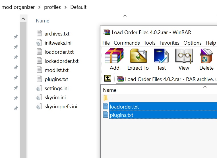This screenshot has width=217, height=158.
Task: Click the Delete files toolbar icon
Action: 206,56
